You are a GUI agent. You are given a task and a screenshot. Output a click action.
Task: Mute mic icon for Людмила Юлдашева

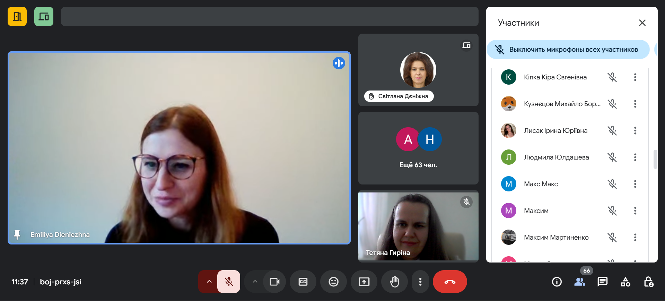(612, 157)
